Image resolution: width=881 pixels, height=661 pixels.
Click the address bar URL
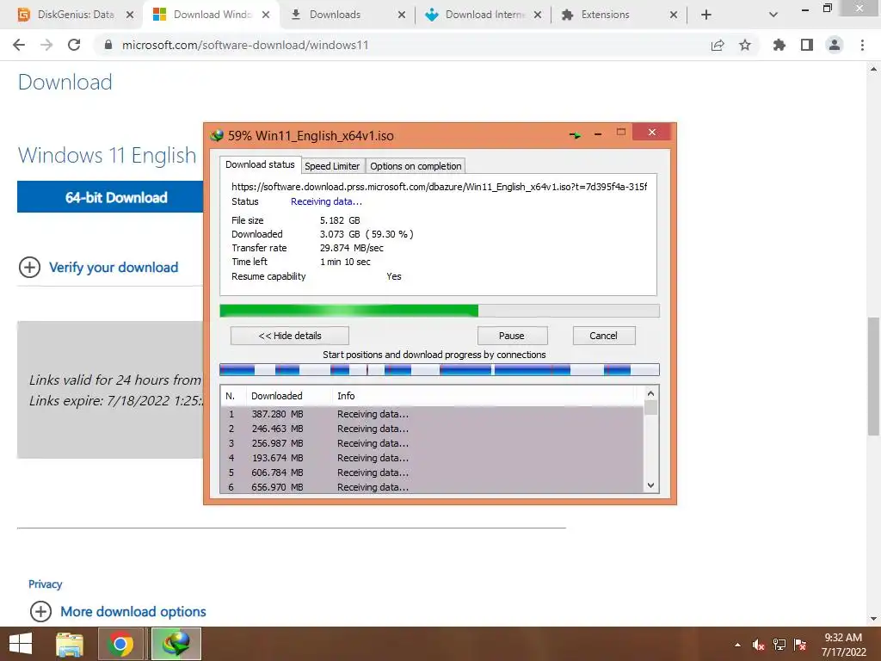pyautogui.click(x=245, y=45)
